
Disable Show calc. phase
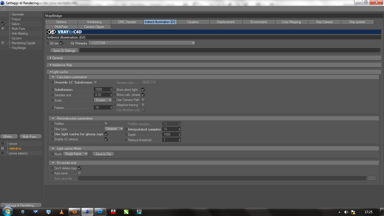pyautogui.click(x=143, y=95)
